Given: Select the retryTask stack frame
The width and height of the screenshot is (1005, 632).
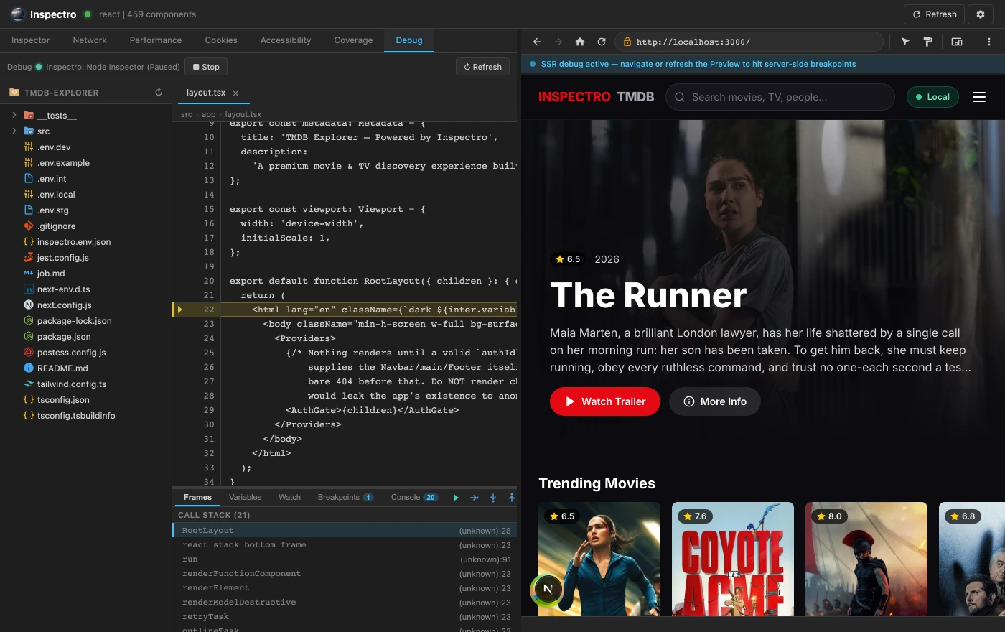Looking at the screenshot, I should (x=345, y=616).
